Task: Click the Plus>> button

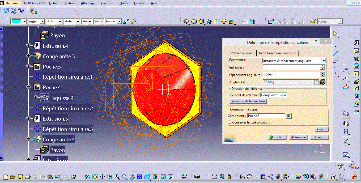Action: click(x=321, y=129)
